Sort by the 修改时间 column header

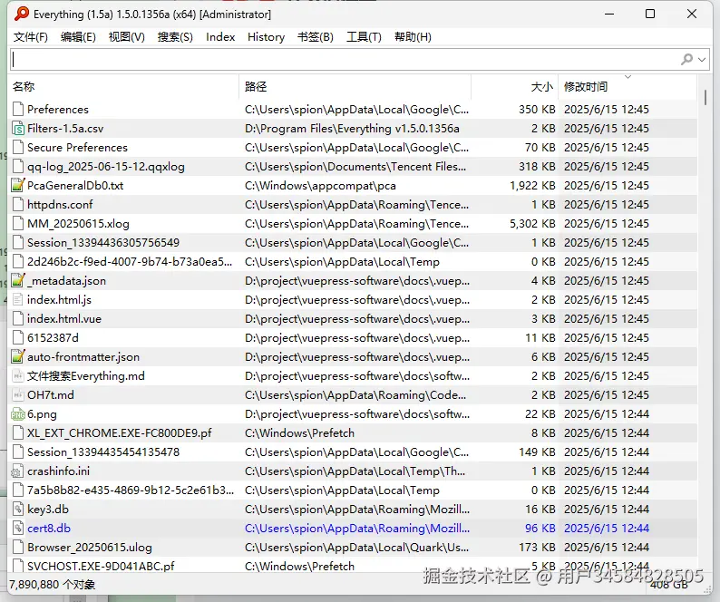[x=628, y=86]
